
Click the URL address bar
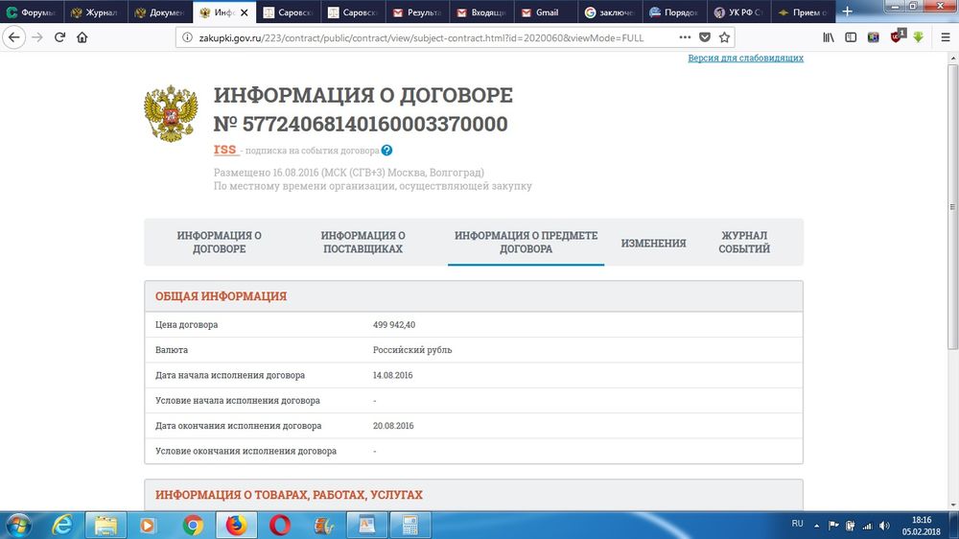point(432,37)
